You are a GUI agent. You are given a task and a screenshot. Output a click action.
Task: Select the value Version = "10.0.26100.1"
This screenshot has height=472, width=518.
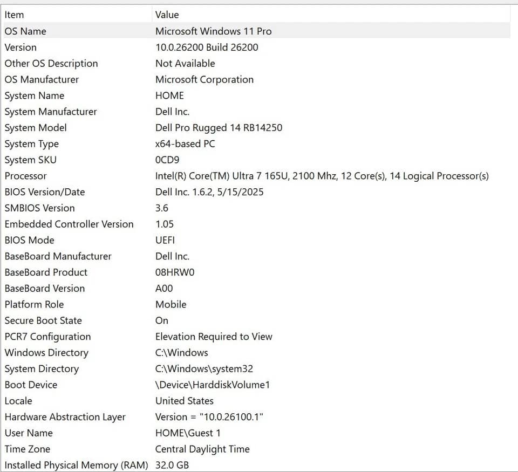209,417
